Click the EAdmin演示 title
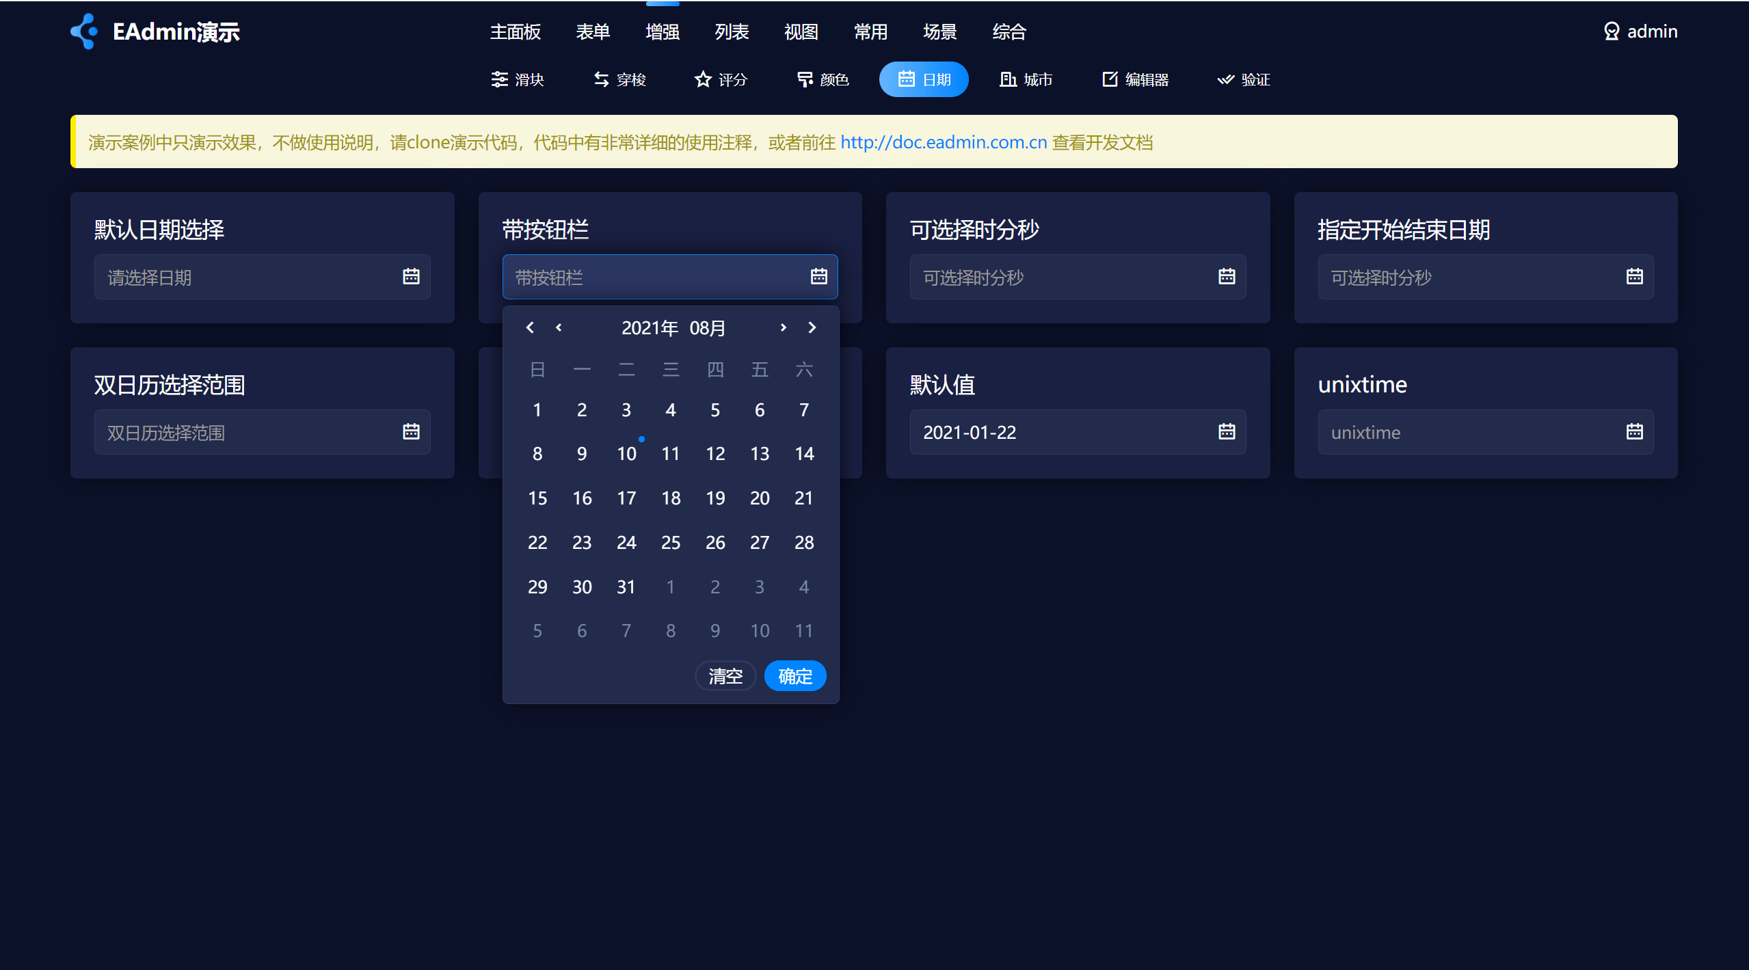Screen dimensions: 1749x970 [176, 31]
